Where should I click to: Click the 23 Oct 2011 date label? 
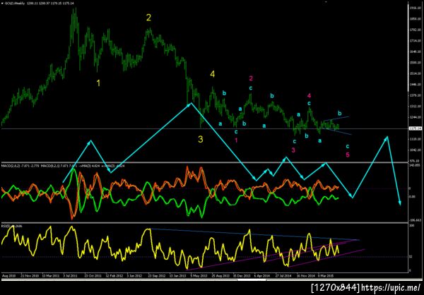[x=92, y=276]
